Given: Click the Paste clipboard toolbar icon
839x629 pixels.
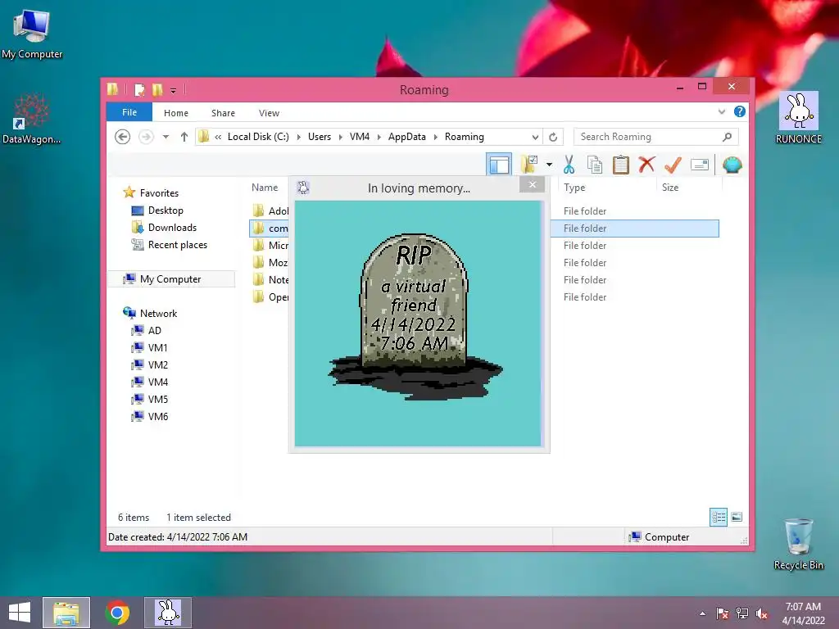Looking at the screenshot, I should [621, 165].
